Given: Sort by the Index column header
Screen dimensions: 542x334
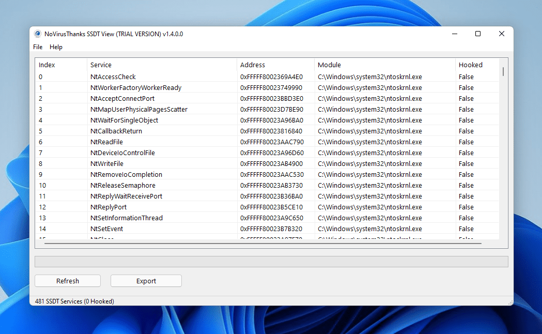Looking at the screenshot, I should [x=61, y=65].
